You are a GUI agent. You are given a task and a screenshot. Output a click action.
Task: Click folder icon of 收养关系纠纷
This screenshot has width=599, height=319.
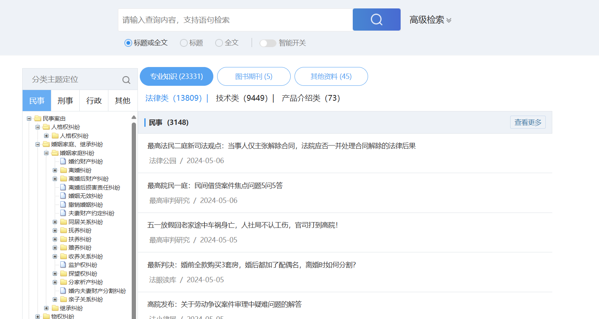(64, 256)
